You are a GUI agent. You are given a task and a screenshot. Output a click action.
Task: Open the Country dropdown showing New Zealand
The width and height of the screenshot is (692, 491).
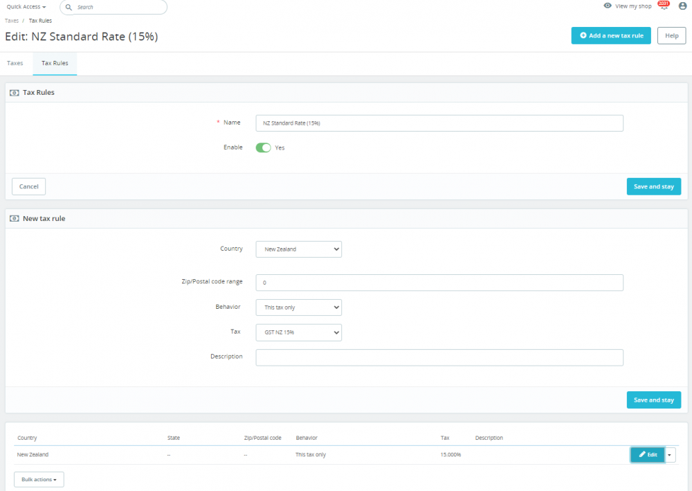coord(298,249)
